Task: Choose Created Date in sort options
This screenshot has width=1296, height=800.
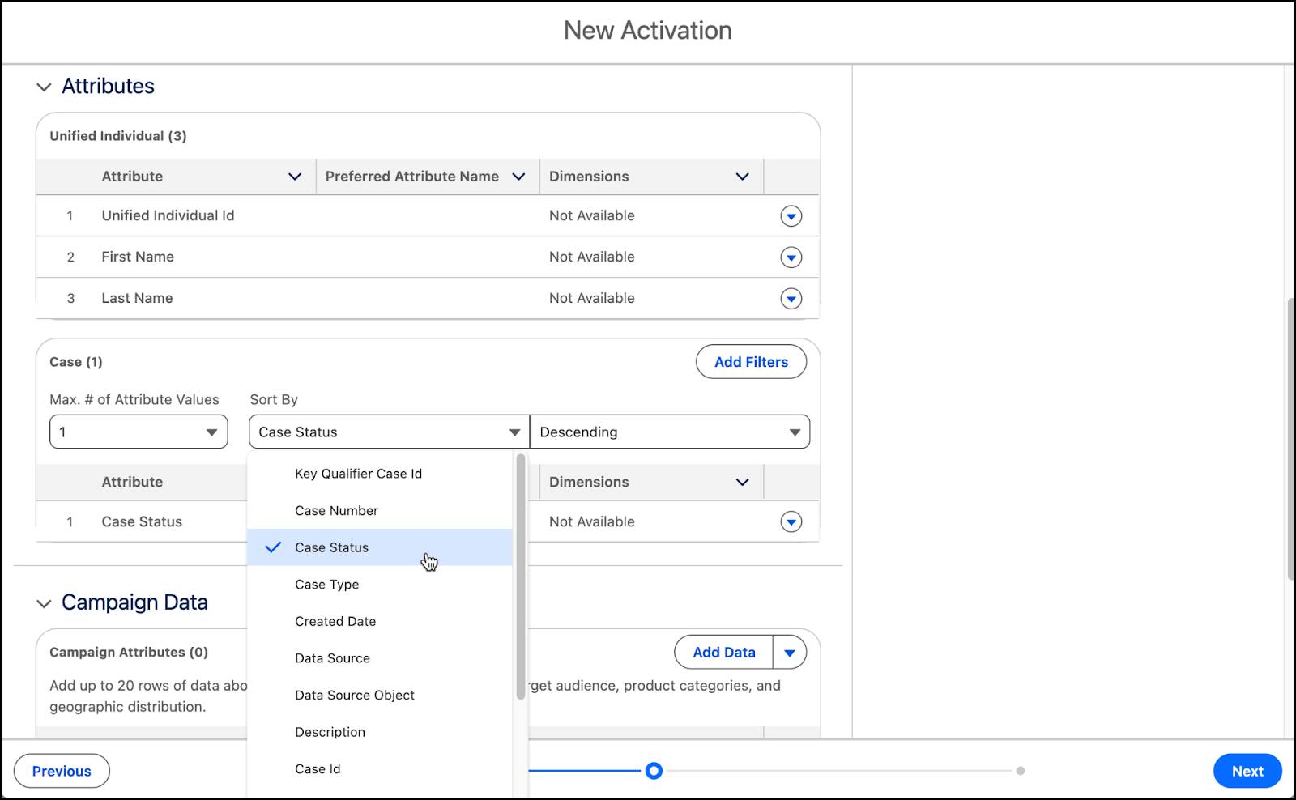Action: click(x=335, y=622)
